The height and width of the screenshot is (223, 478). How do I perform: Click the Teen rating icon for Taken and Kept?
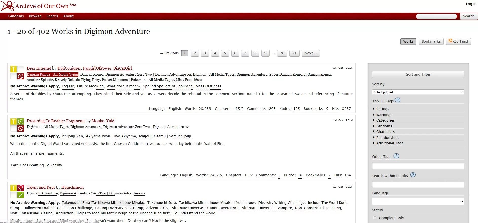13,188
